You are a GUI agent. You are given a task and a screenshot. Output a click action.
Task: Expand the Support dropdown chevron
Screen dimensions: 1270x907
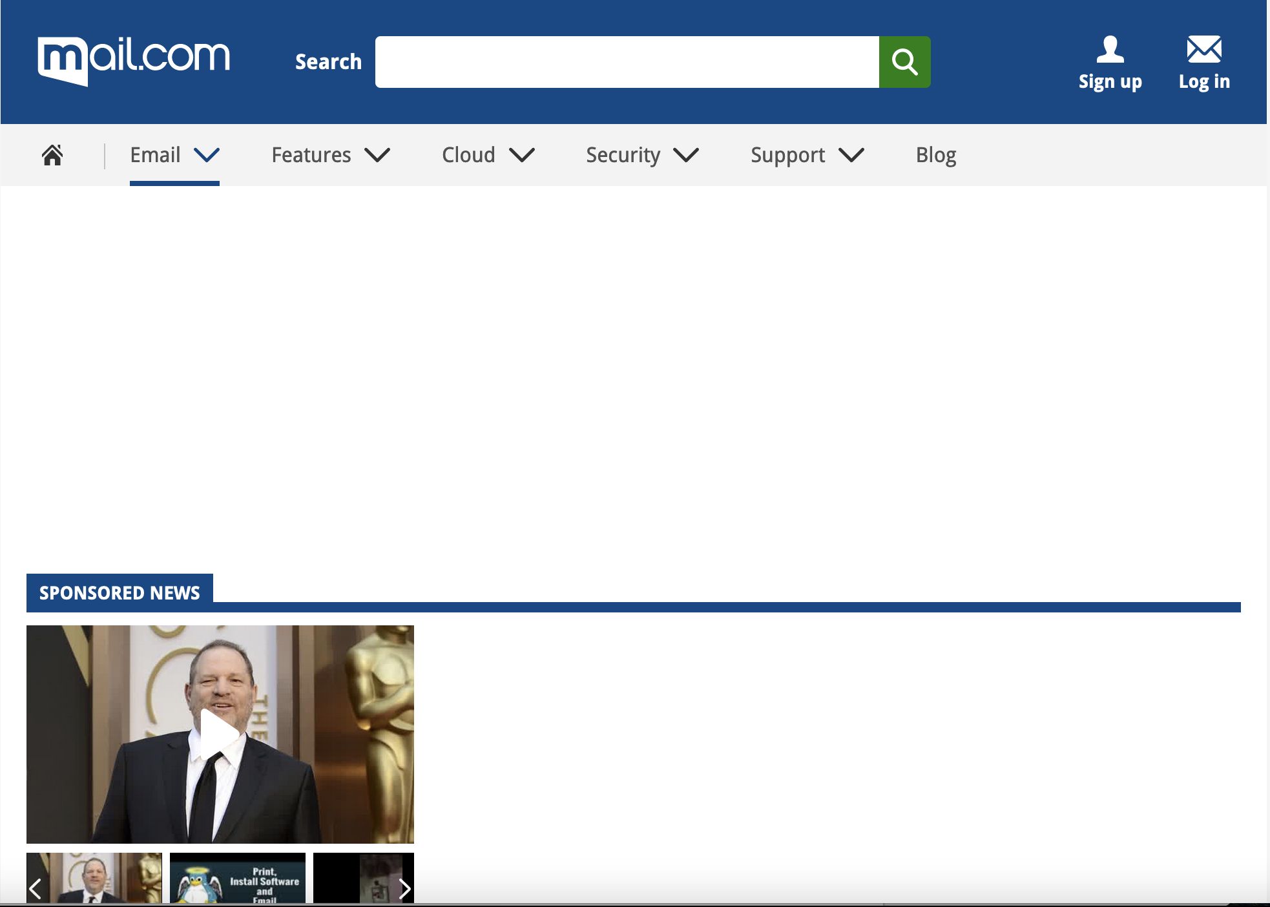tap(851, 155)
